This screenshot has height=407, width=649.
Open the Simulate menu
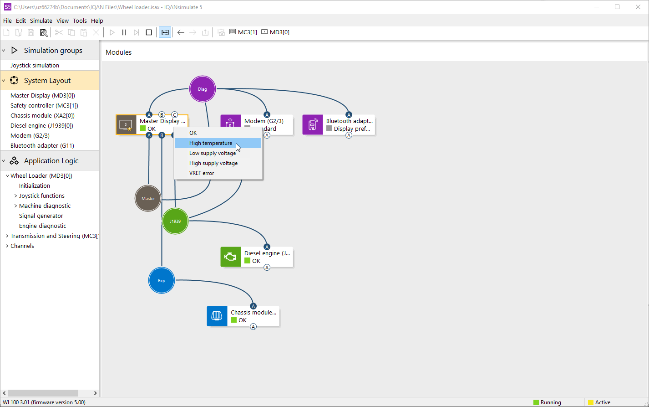click(x=41, y=21)
